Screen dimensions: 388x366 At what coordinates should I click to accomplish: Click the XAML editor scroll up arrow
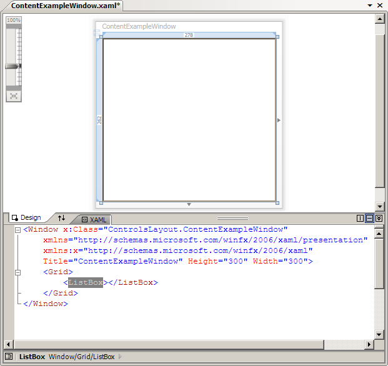[x=379, y=234]
